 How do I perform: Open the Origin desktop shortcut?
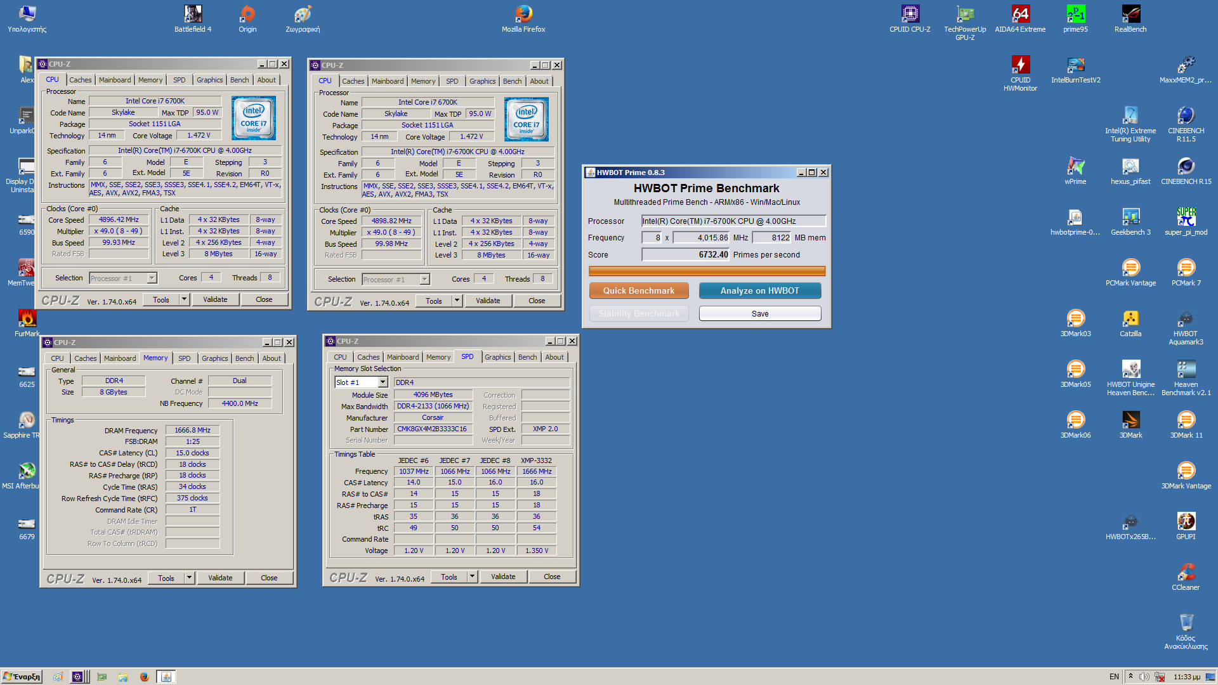coord(247,19)
